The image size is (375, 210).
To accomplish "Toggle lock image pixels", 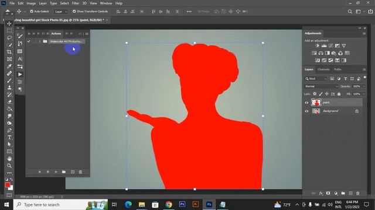I will [x=321, y=94].
